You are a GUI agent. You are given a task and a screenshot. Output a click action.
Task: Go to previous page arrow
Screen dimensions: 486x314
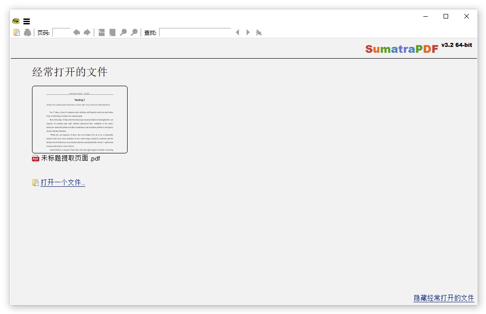coord(76,32)
